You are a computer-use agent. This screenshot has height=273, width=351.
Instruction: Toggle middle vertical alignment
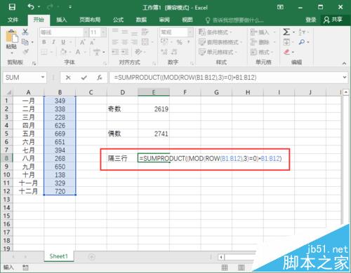pos(125,32)
